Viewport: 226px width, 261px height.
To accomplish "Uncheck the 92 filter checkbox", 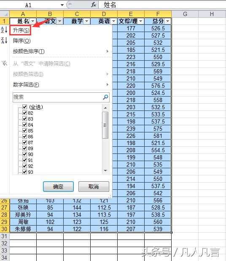I will tap(24, 166).
